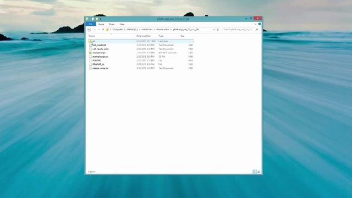
Task: Sort files by the Type column
Action: tap(161, 36)
